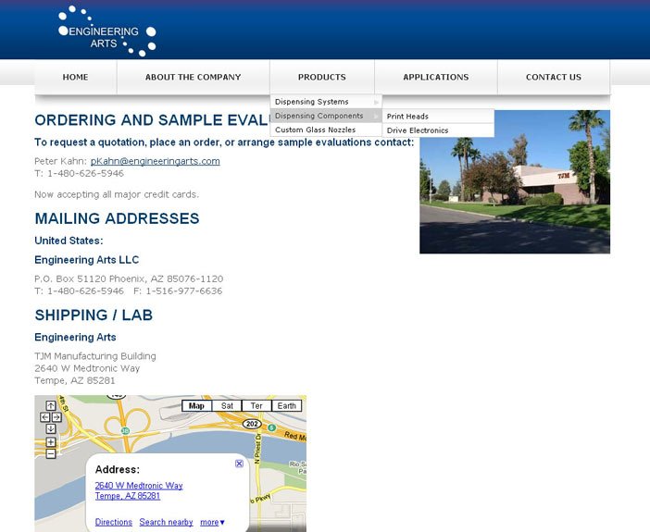Viewport: 650px width, 532px height.
Task: Pan the map right with arrow
Action: click(x=56, y=417)
